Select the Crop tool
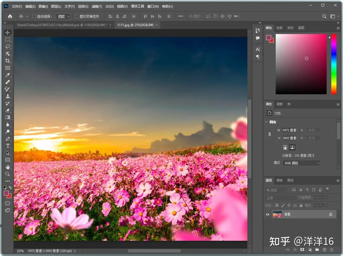The width and height of the screenshot is (343, 256). pyautogui.click(x=8, y=61)
